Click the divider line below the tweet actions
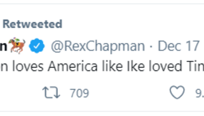Viewport: 204px width, 116px height. pyautogui.click(x=102, y=111)
